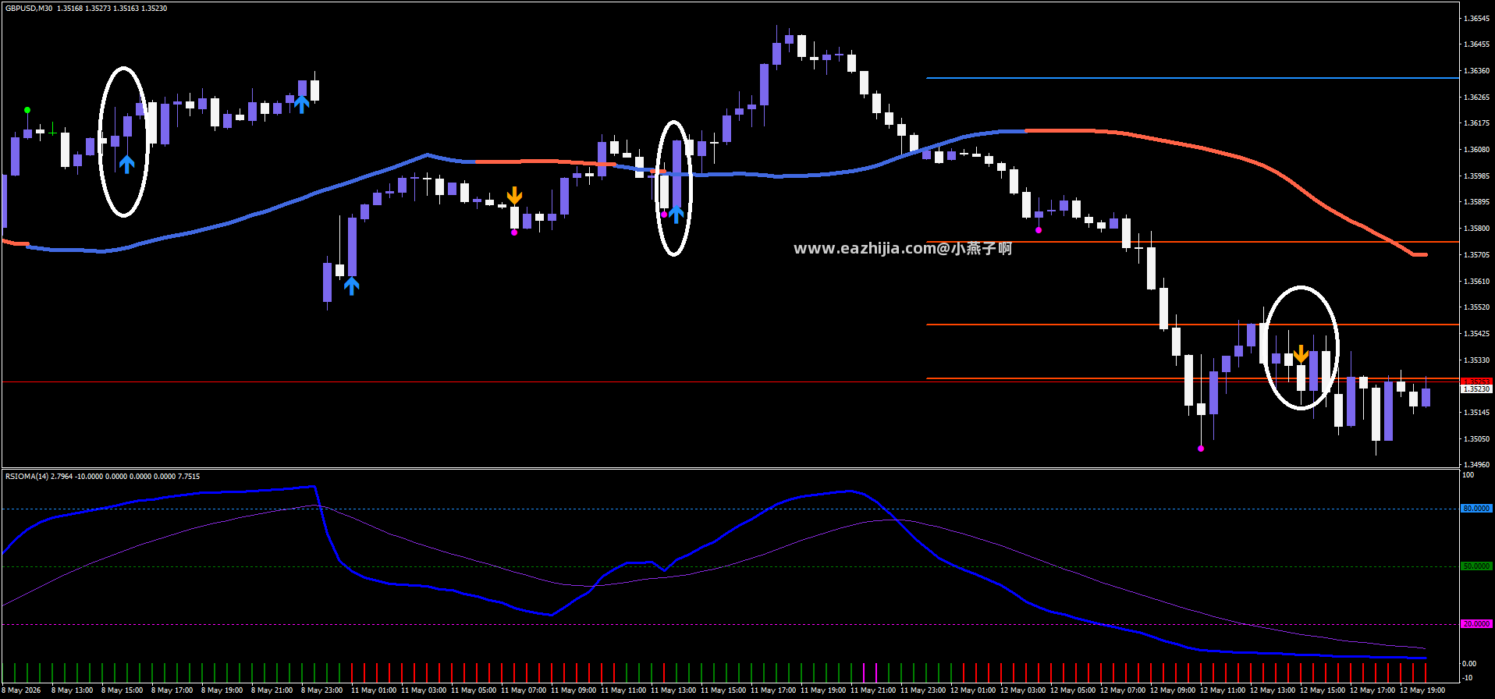Select the middle orange horizontal level line
The image size is (1495, 699).
click(x=1192, y=325)
